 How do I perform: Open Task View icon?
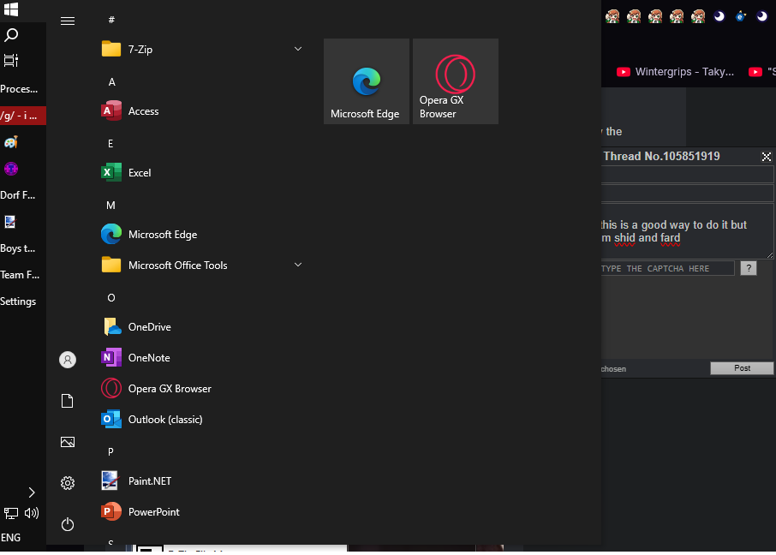pyautogui.click(x=11, y=61)
